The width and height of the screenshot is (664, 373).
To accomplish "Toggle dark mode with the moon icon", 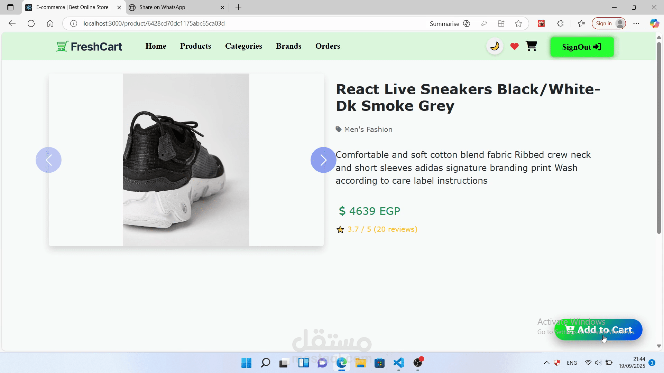I will coord(495,46).
